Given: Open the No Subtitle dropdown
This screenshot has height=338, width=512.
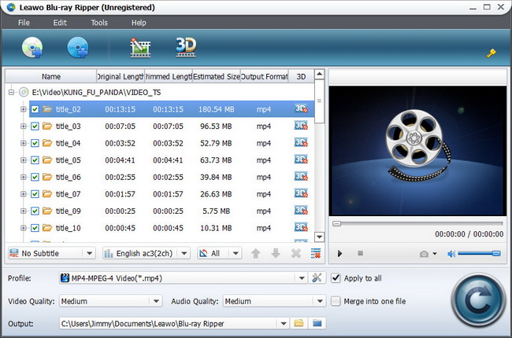Looking at the screenshot, I should 51,253.
